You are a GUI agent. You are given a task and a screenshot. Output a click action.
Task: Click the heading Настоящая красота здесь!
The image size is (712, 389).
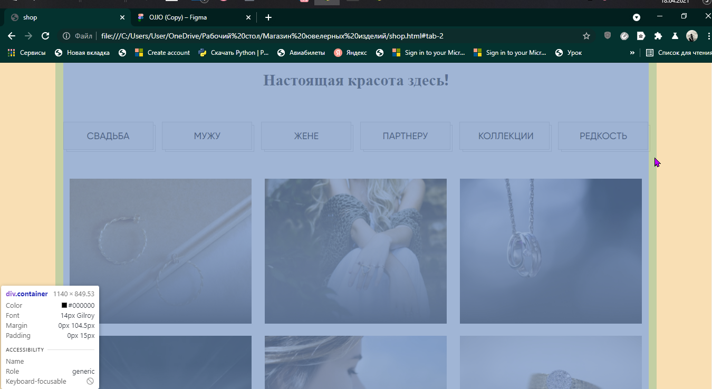(x=356, y=81)
